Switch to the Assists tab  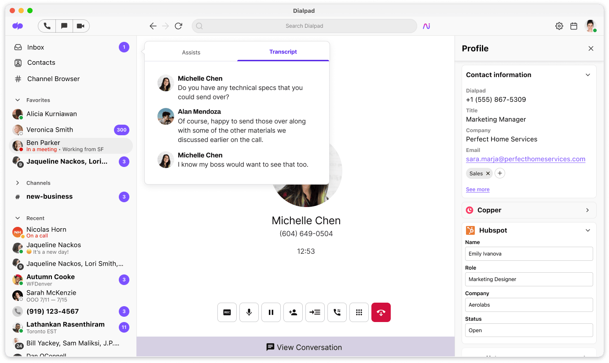click(x=191, y=52)
